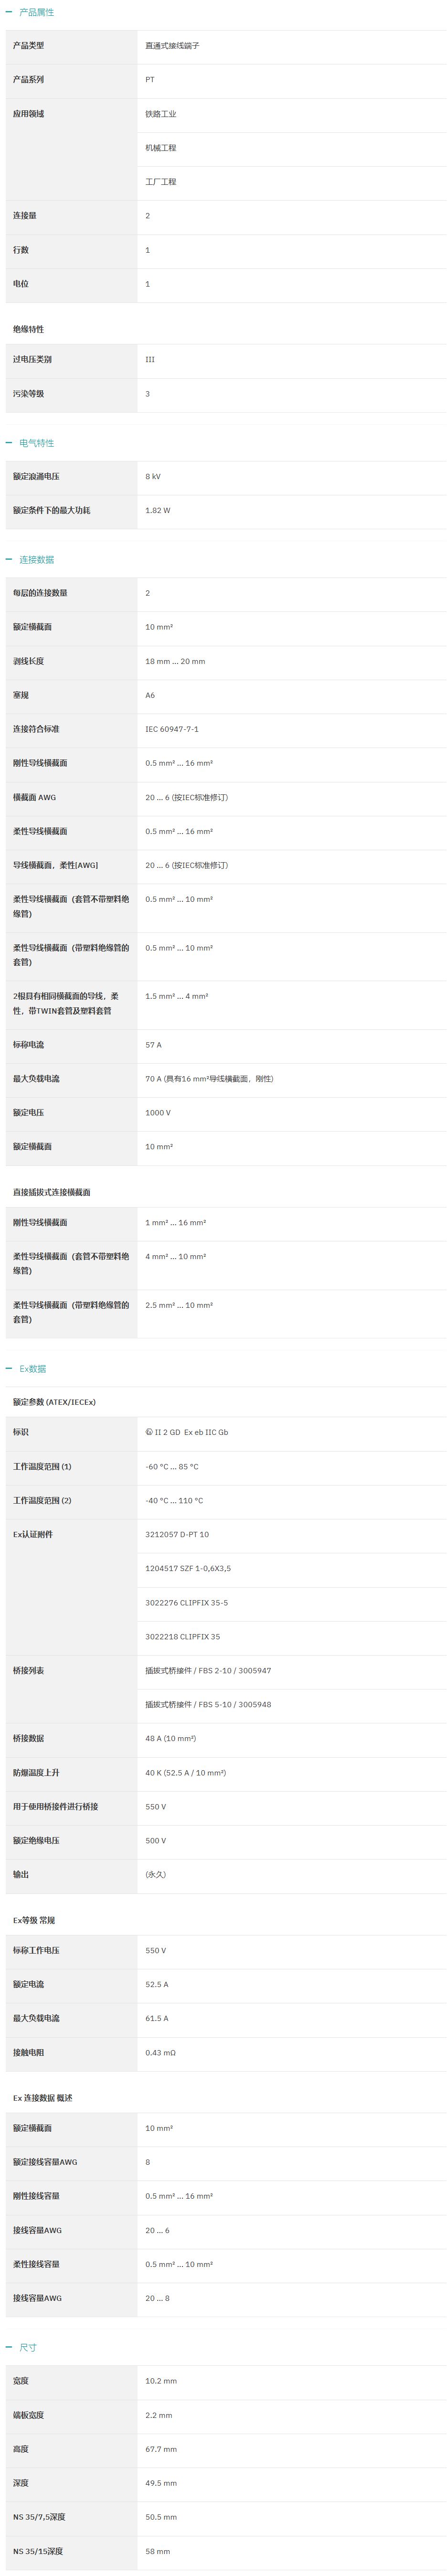Click the bridge entry FBS 5-10 / 3005948

point(208,1705)
